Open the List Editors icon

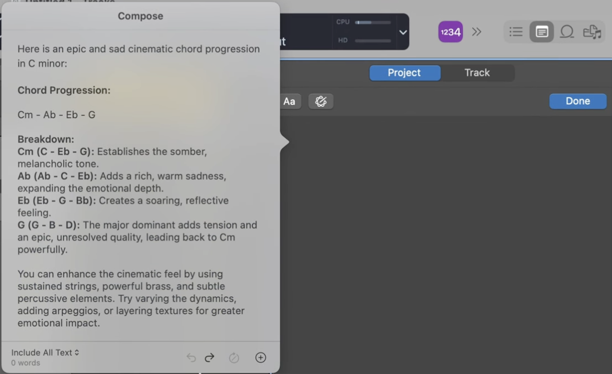(516, 32)
